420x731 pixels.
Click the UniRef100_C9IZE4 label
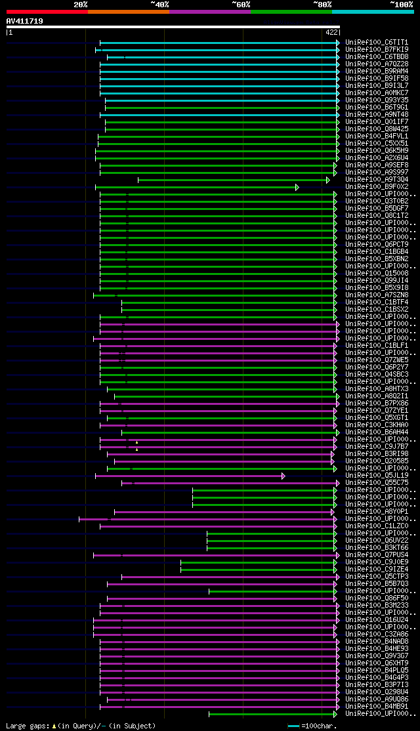[x=377, y=570]
